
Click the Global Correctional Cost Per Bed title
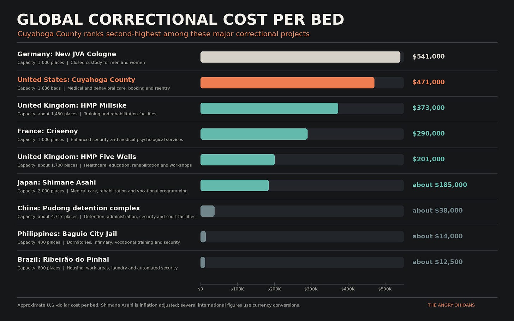tap(180, 20)
